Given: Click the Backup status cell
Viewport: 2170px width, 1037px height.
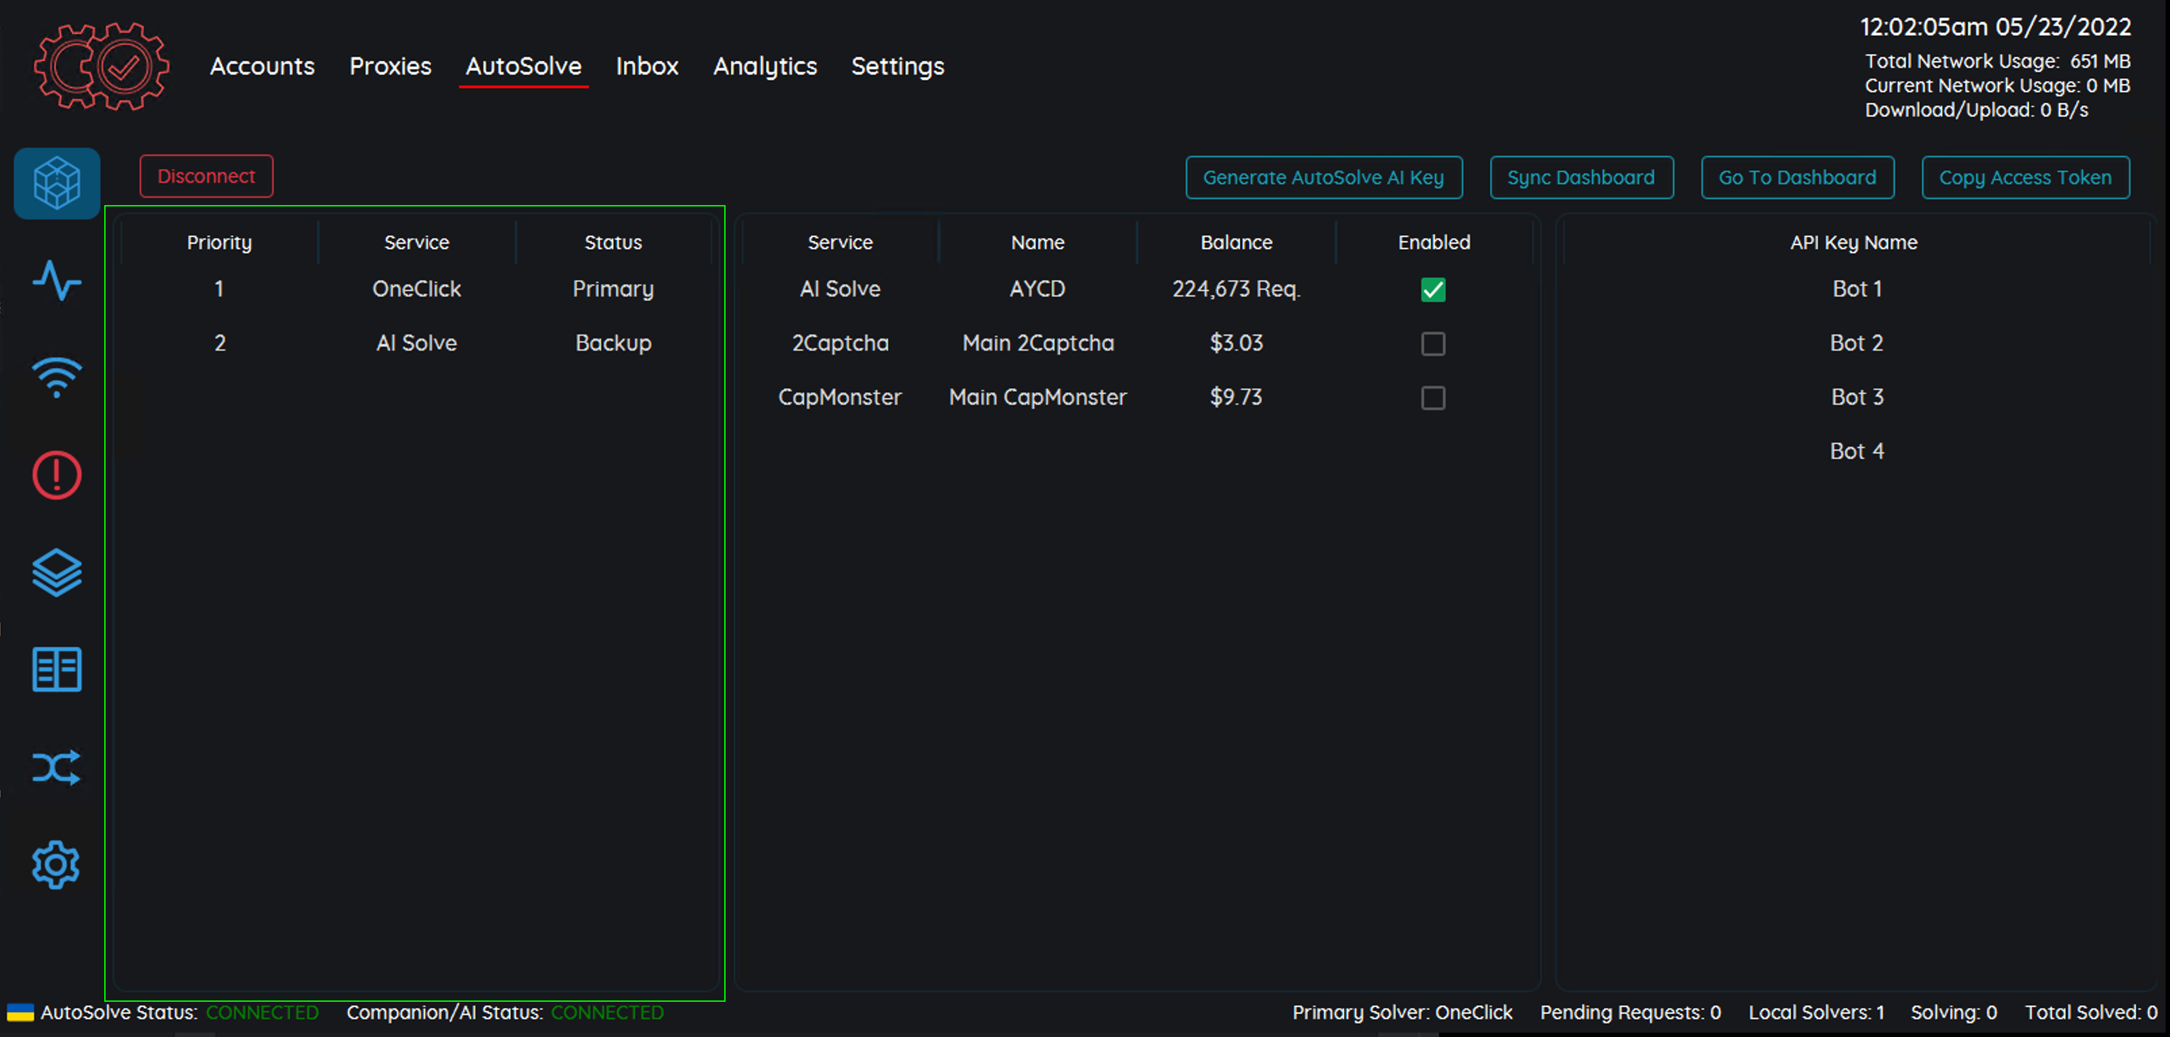Looking at the screenshot, I should click(x=613, y=343).
